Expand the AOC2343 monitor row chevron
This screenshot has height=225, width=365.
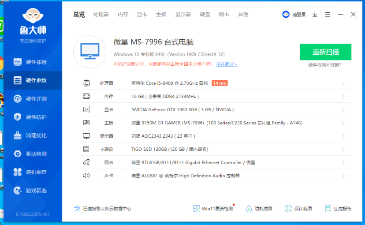343,136
